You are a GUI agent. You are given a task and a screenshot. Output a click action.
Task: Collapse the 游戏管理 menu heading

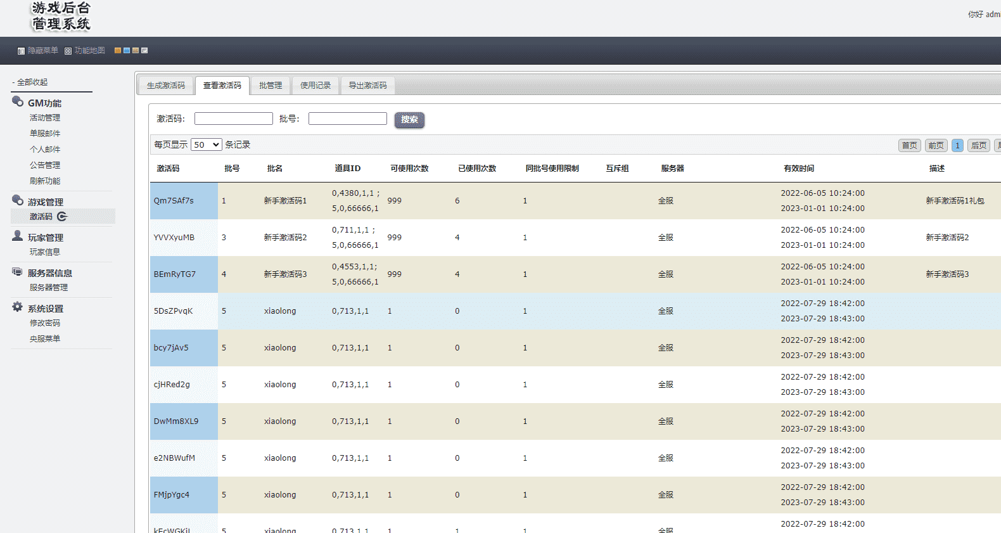pos(46,202)
